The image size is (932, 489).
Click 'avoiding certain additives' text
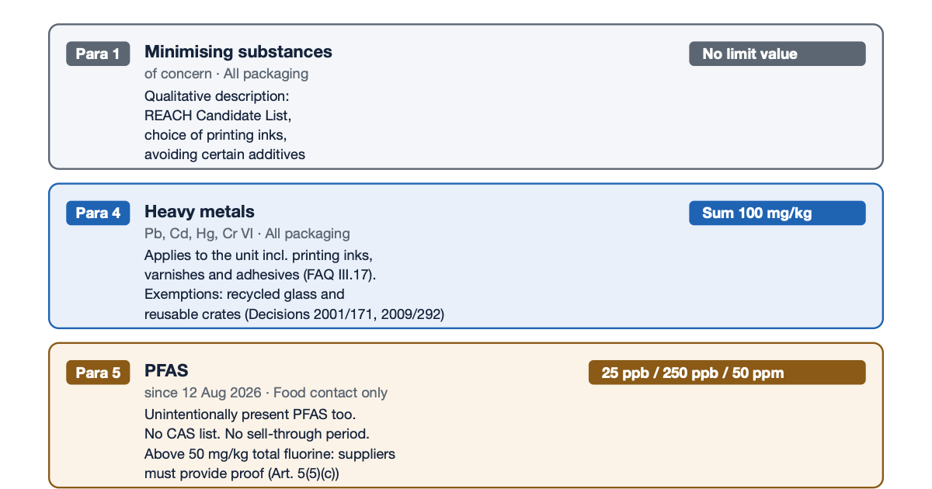224,154
